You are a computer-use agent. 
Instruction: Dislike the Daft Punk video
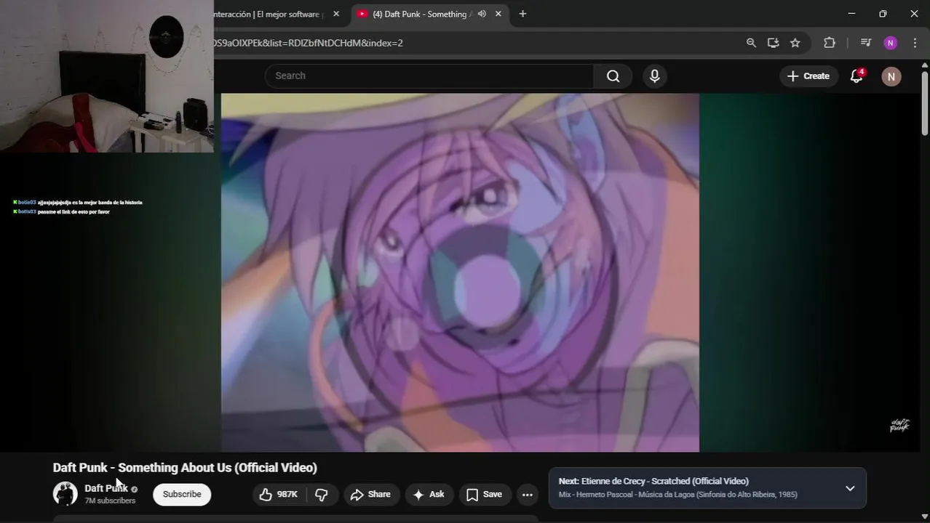tap(321, 495)
